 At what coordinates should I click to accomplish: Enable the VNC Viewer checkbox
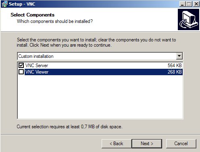[21, 72]
